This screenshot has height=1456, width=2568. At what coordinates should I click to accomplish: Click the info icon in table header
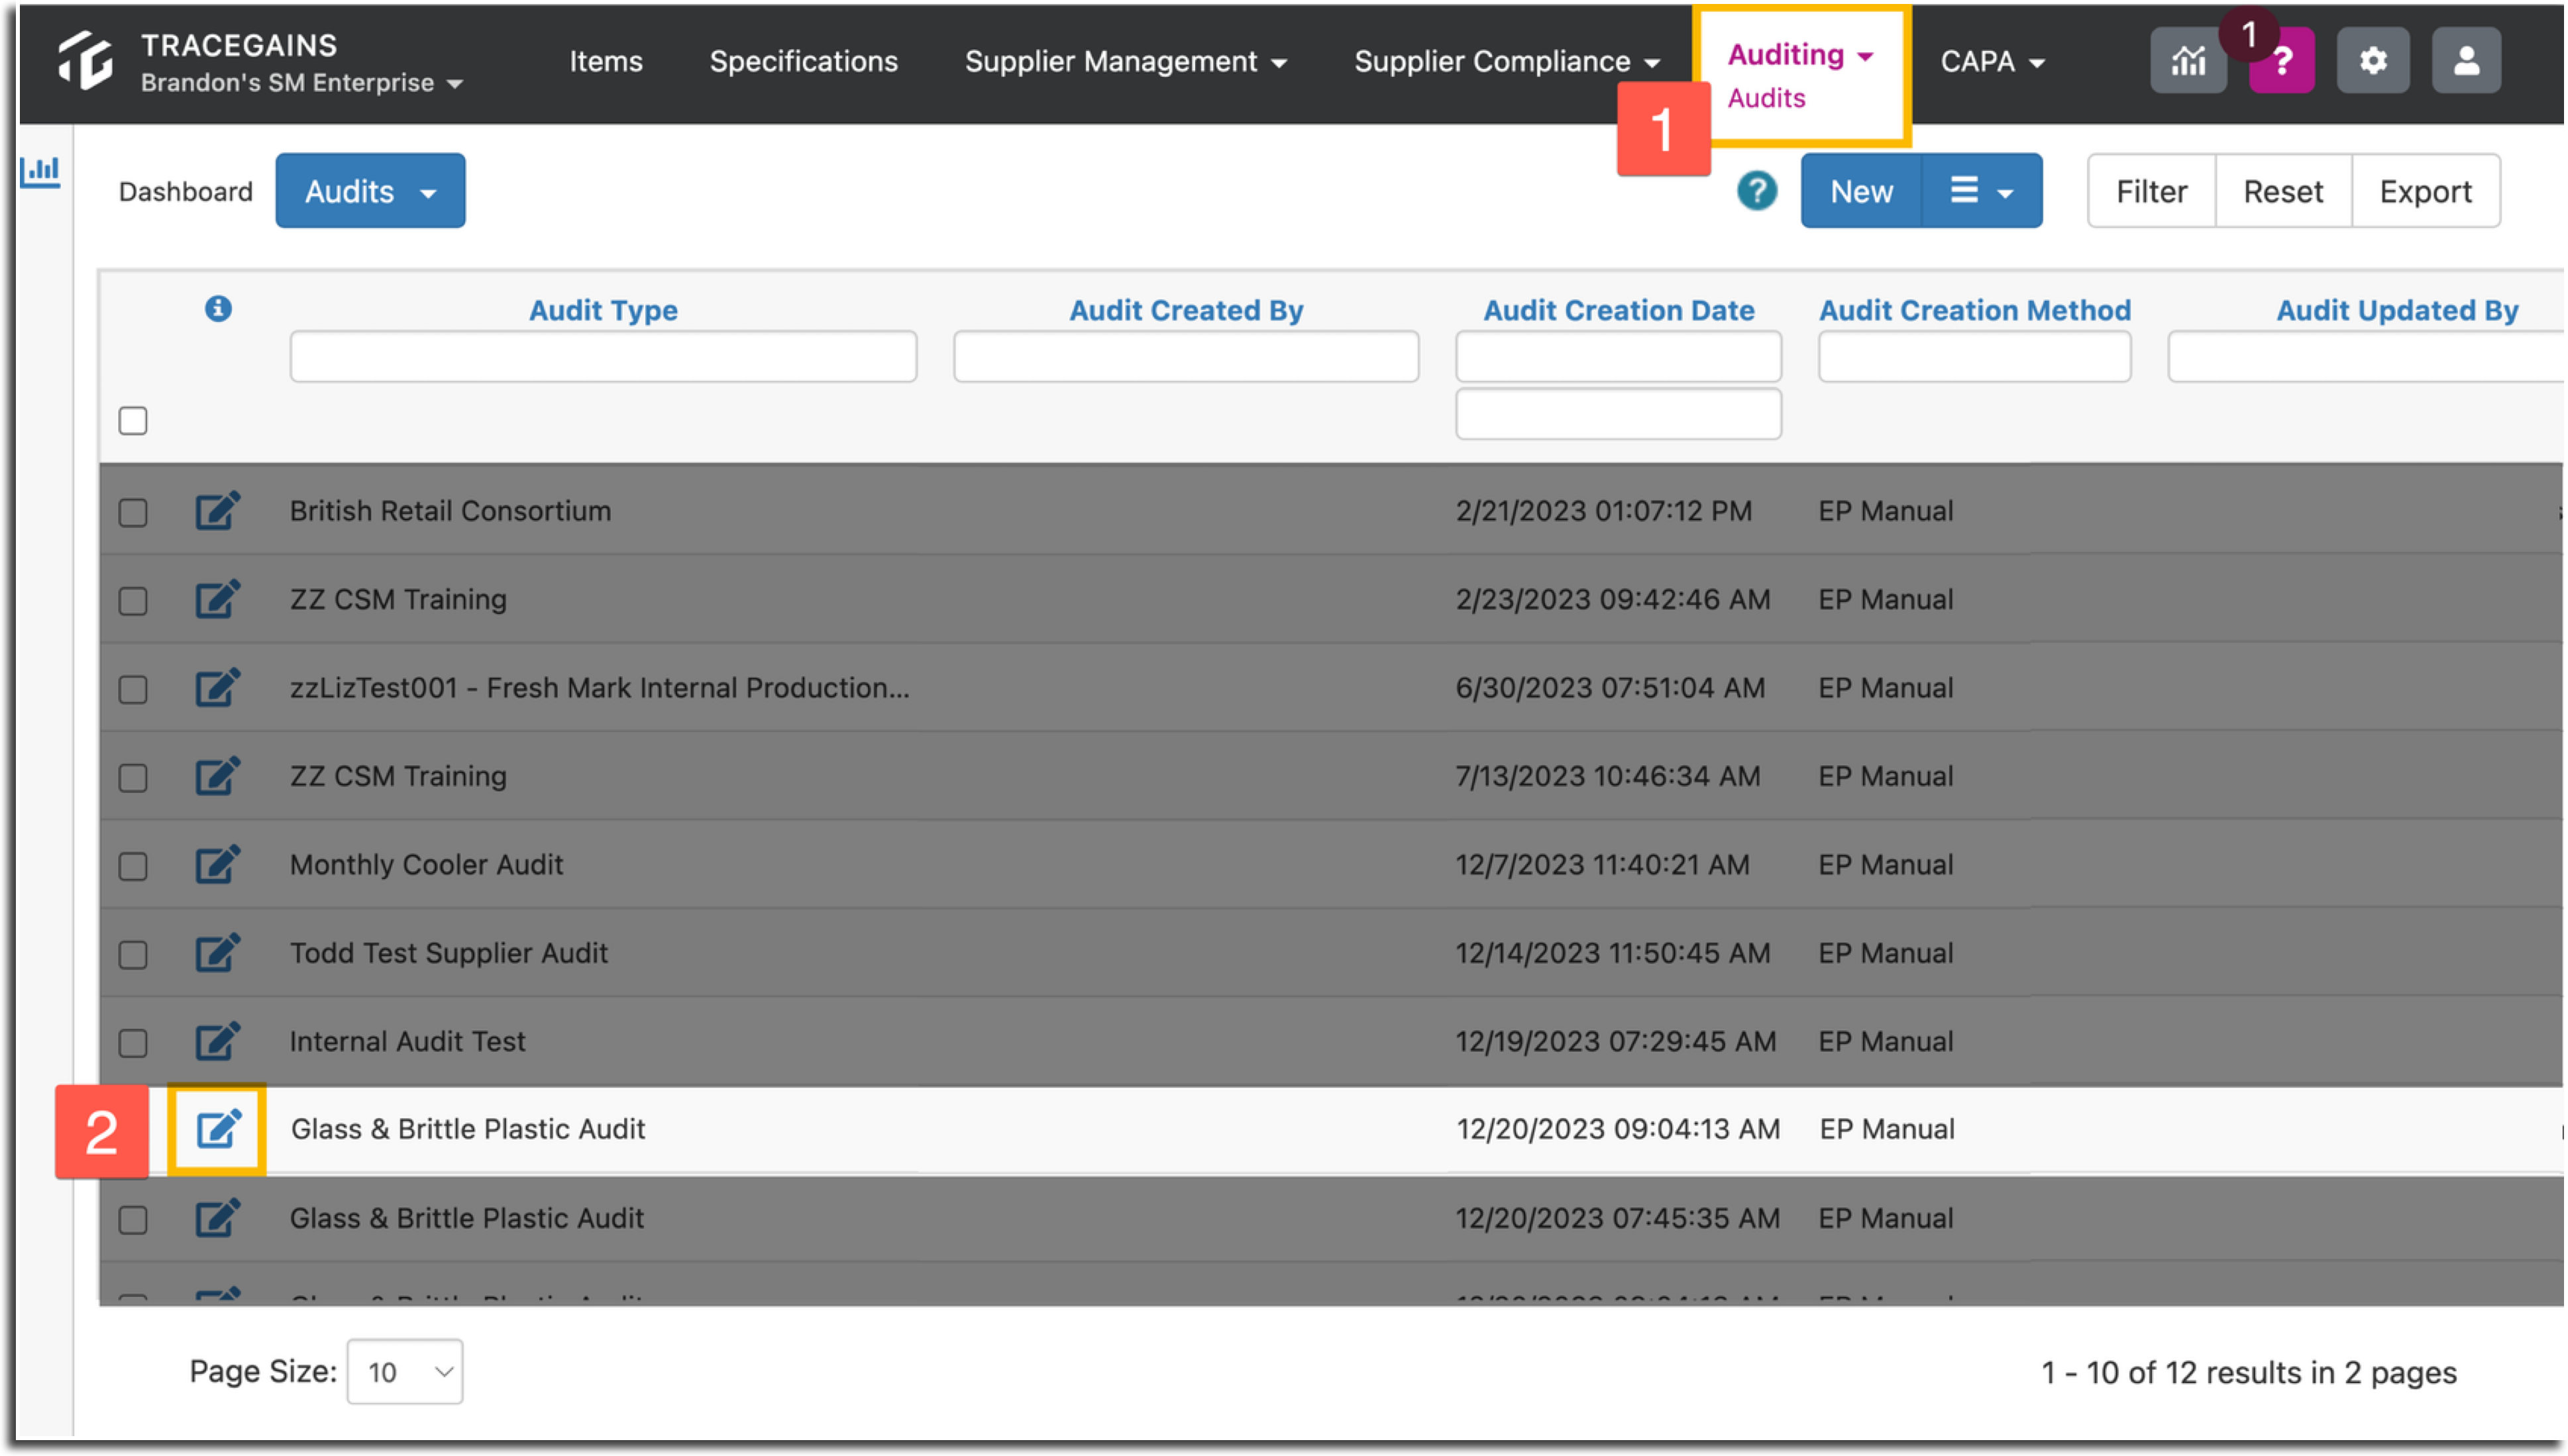tap(218, 309)
